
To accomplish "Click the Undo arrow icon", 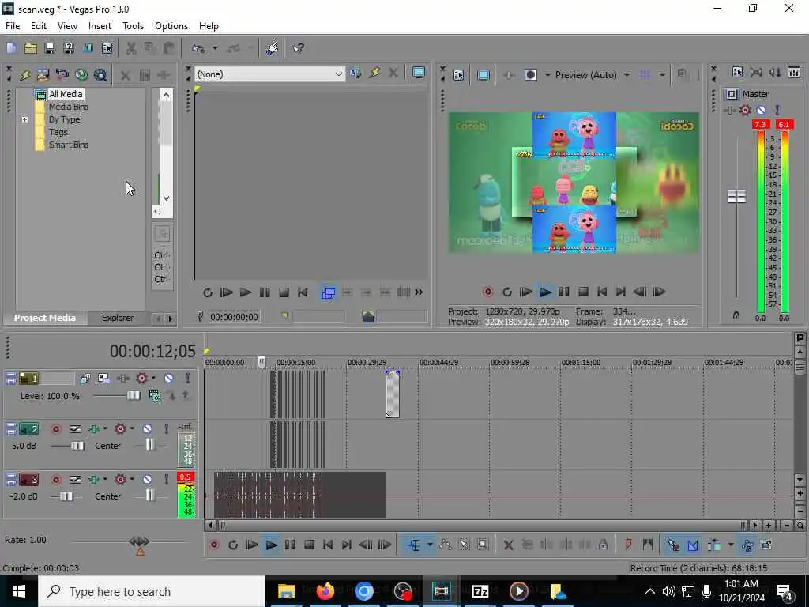I will point(198,48).
